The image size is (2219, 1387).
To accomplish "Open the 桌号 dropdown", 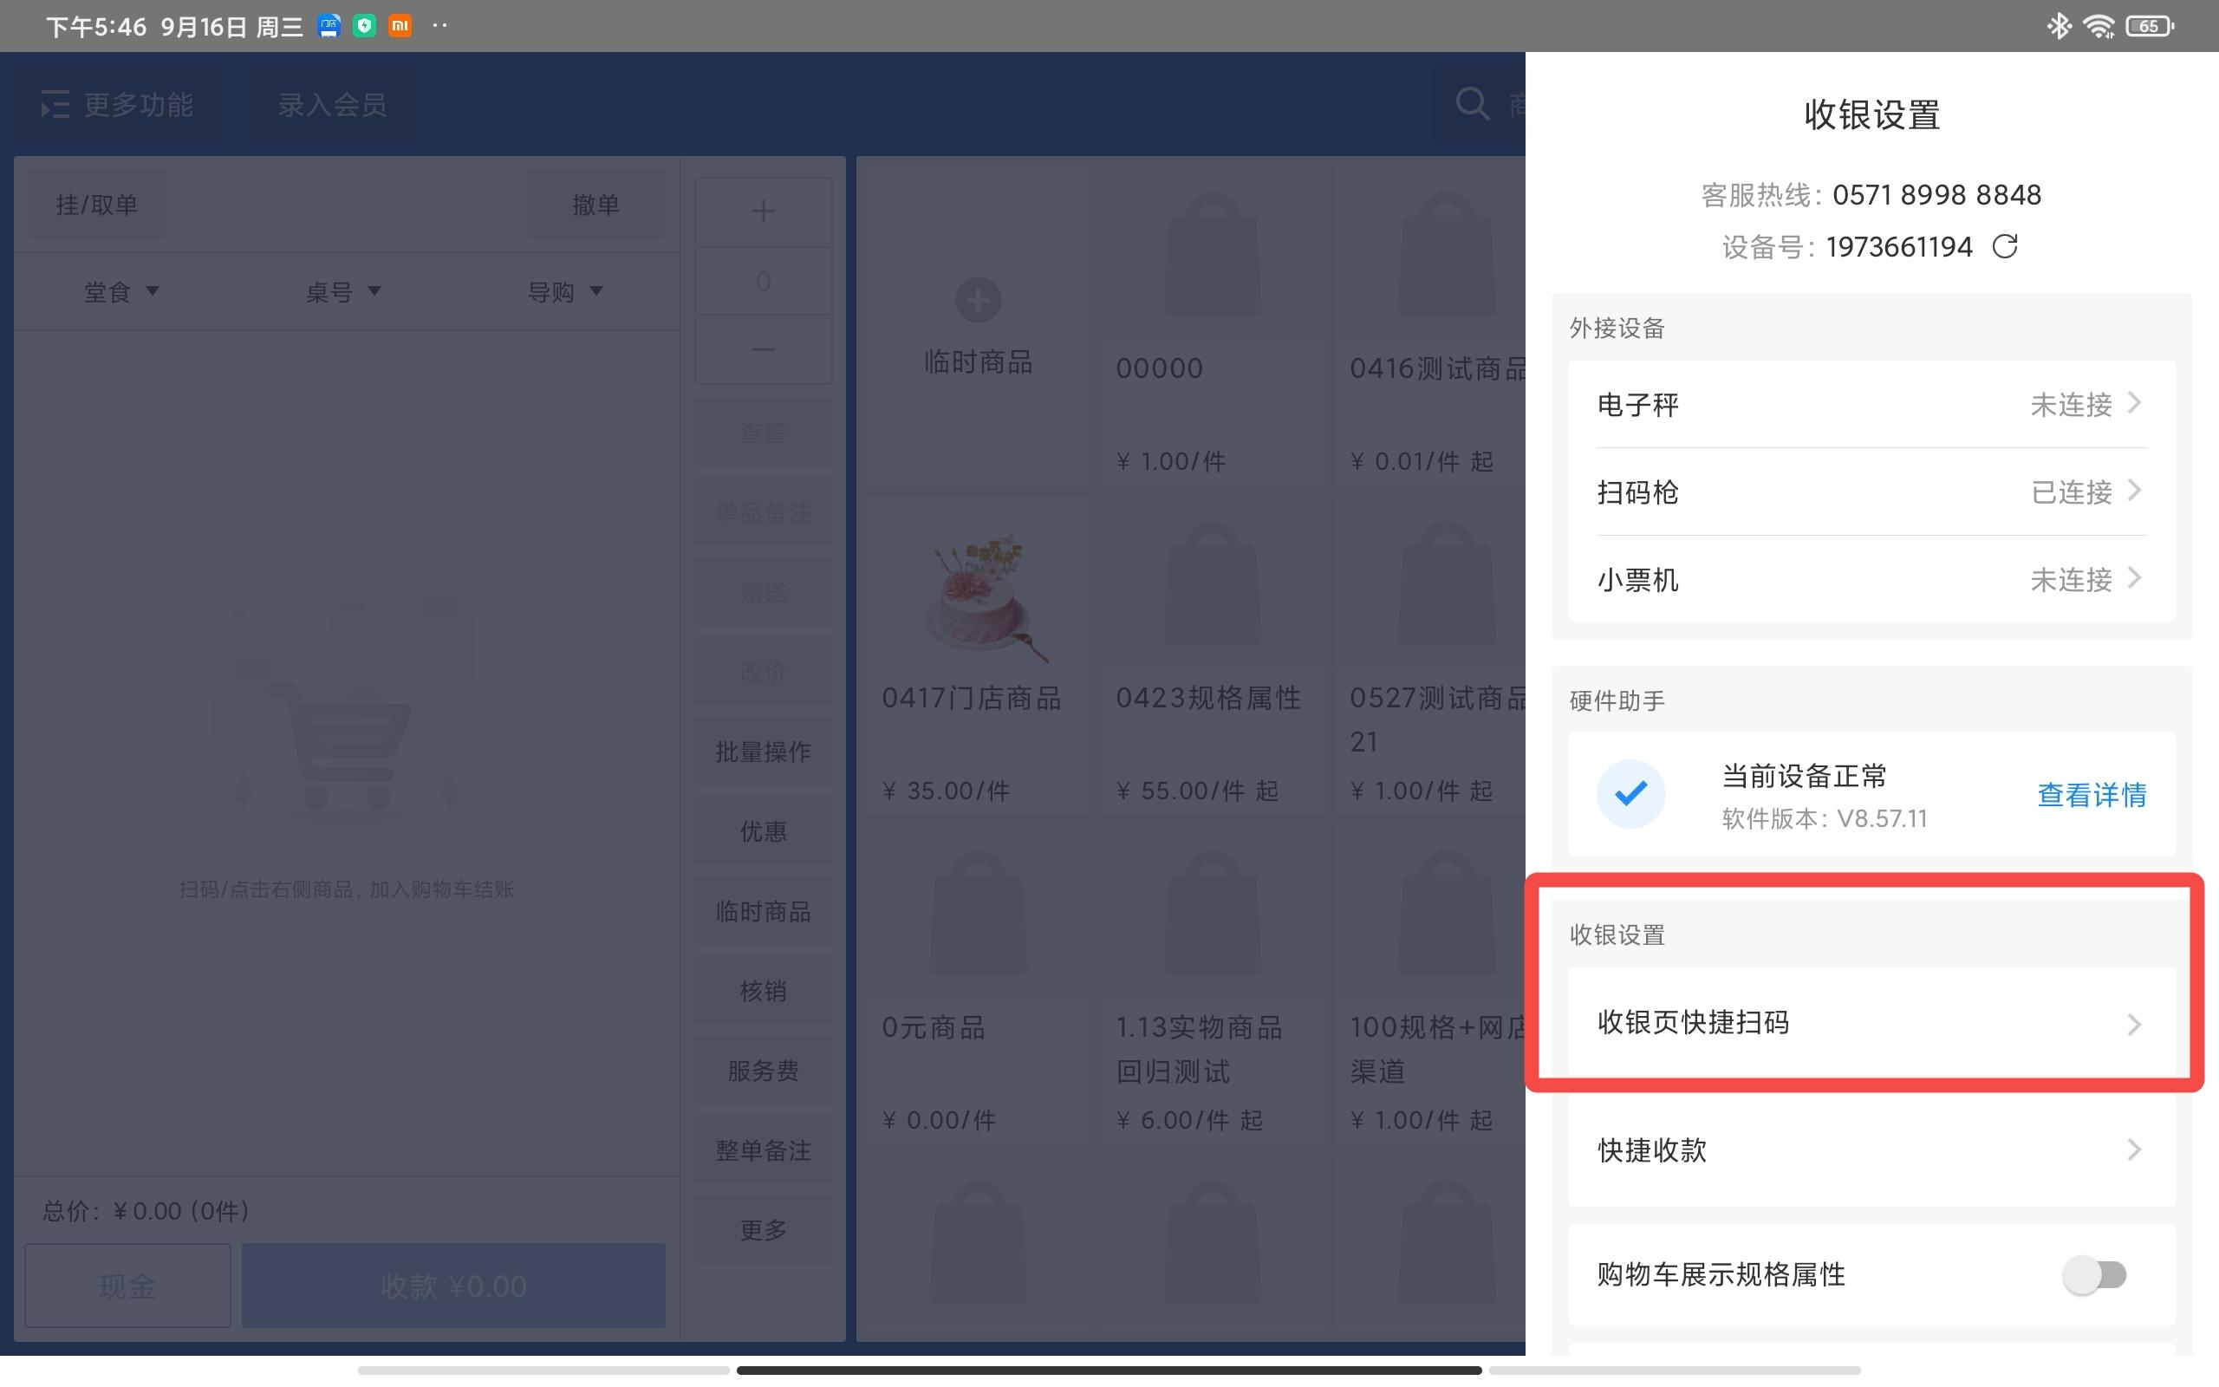I will pos(343,292).
